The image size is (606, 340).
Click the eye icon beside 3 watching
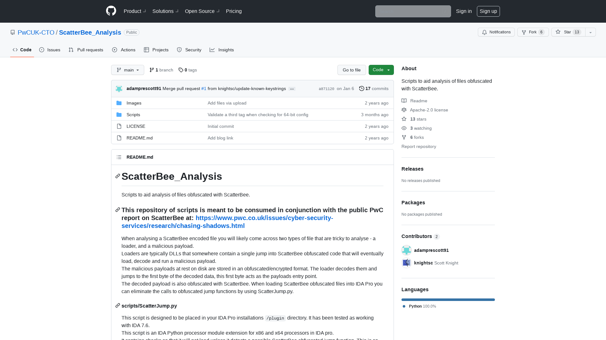click(404, 128)
